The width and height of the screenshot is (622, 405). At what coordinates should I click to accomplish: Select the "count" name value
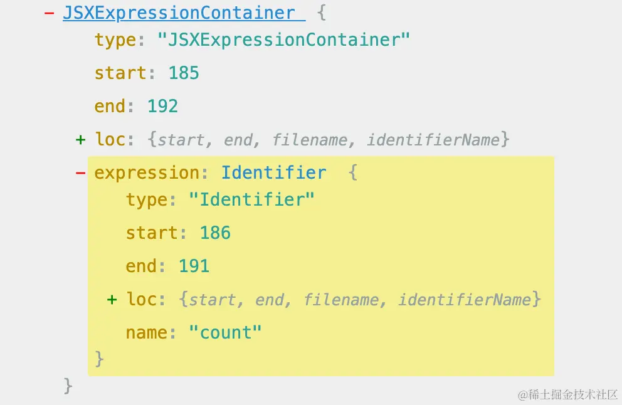(x=225, y=333)
